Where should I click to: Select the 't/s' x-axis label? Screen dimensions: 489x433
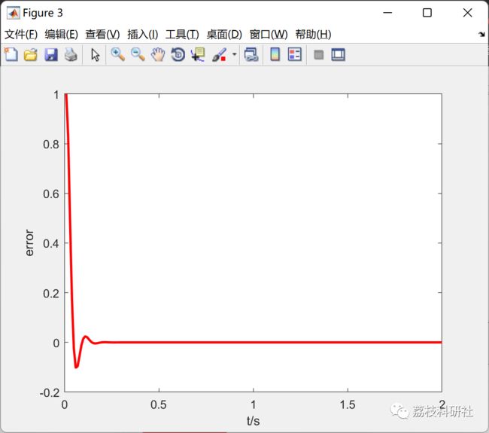pos(253,421)
